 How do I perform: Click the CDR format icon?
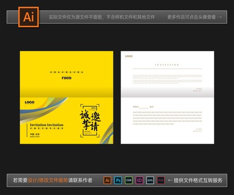pos(129,180)
